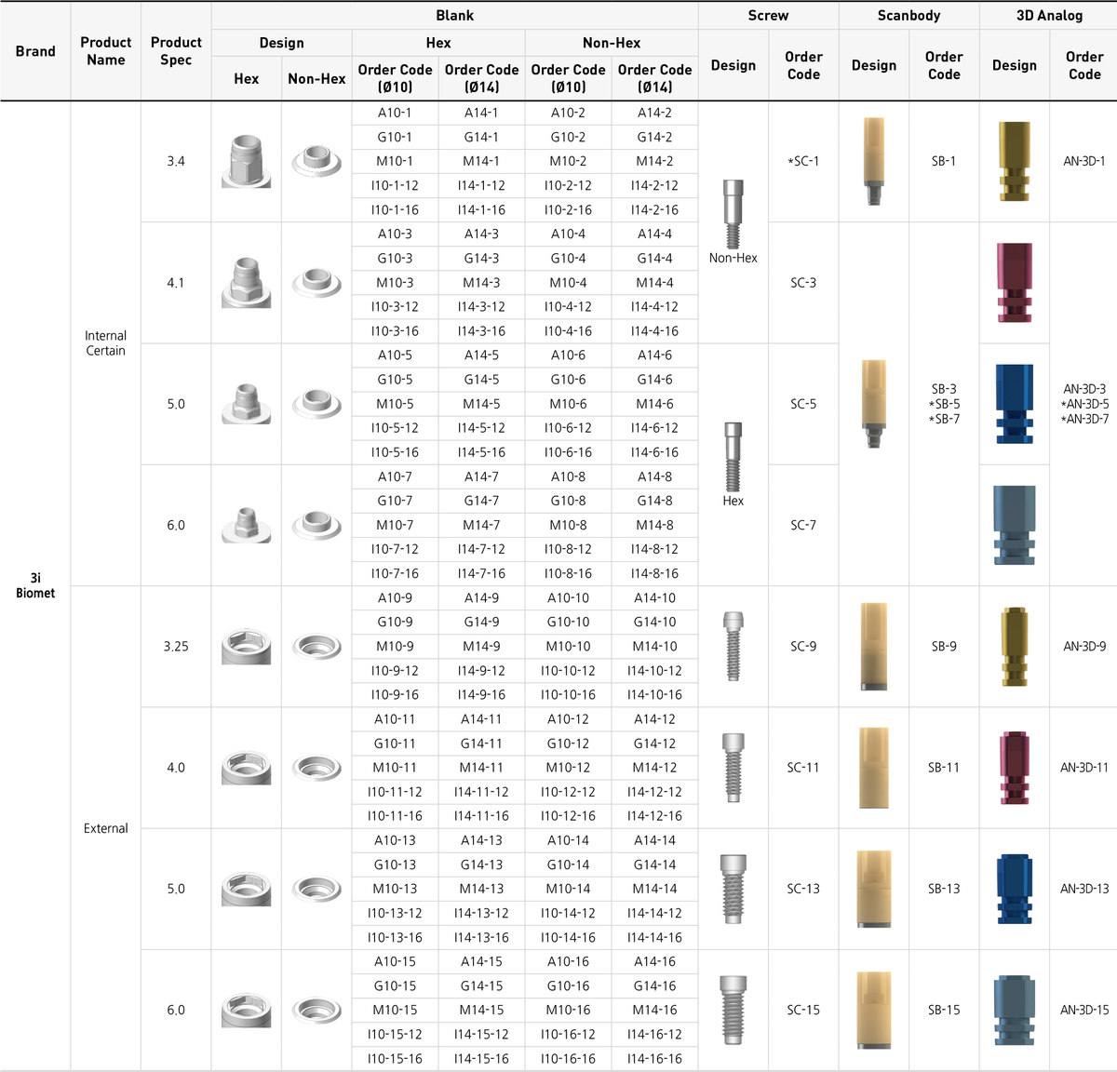1117x1072 pixels.
Task: Select the Blank column header
Action: click(454, 15)
